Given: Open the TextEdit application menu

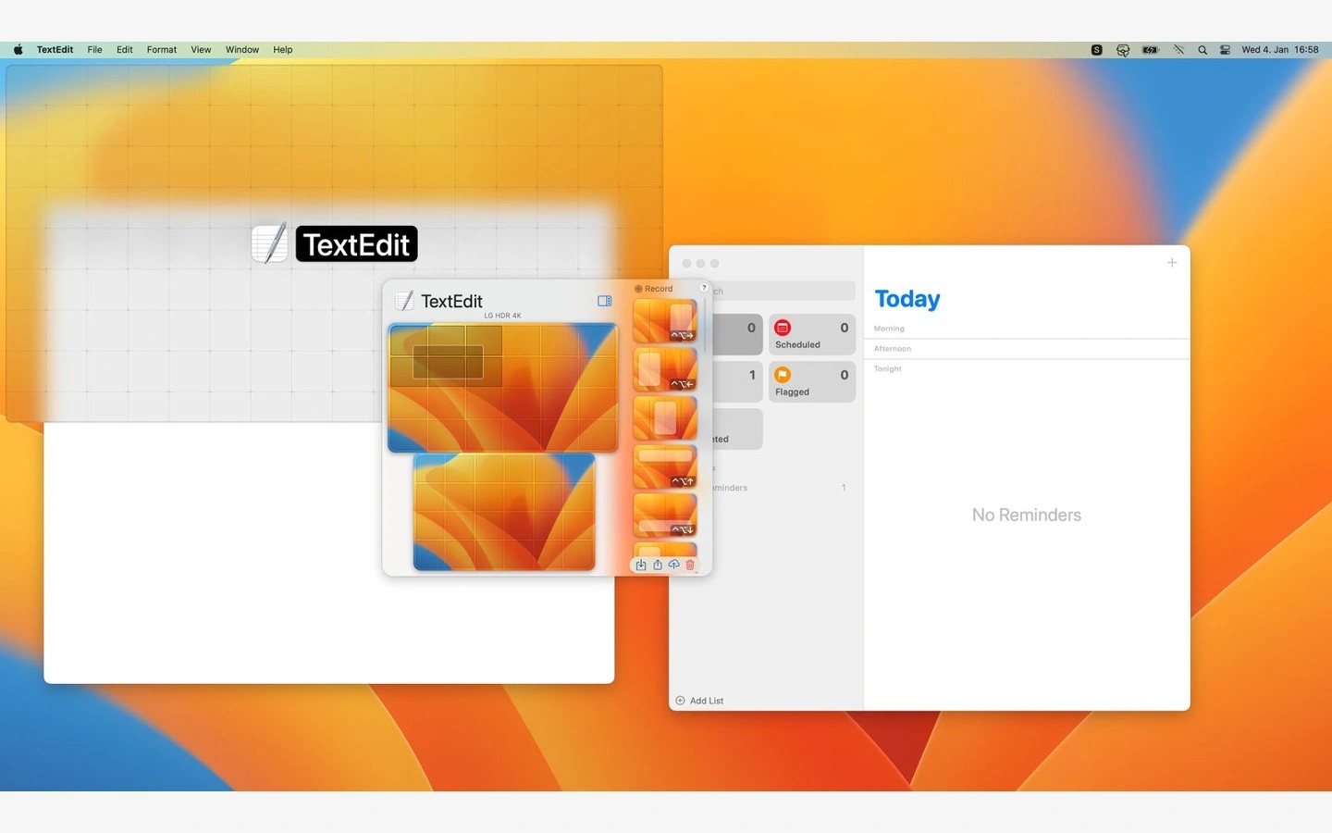Looking at the screenshot, I should click(x=55, y=50).
